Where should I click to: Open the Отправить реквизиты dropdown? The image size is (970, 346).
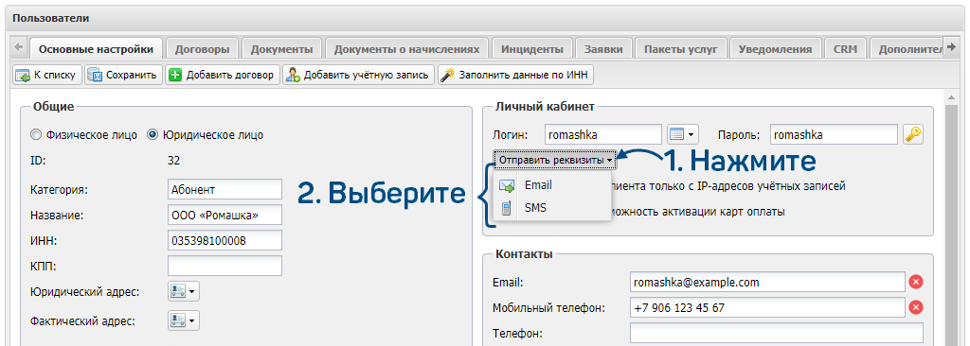pos(555,160)
